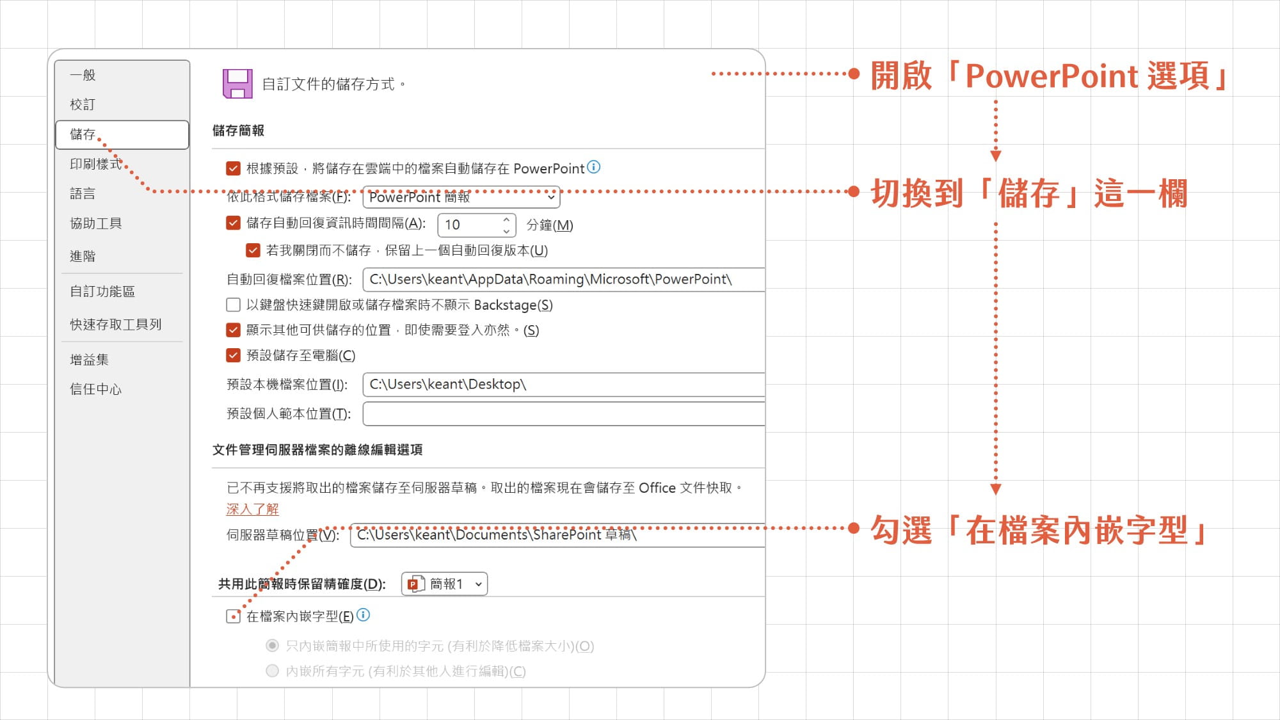This screenshot has height=720, width=1280.
Task: Open the 校訂 options category
Action: click(x=122, y=104)
